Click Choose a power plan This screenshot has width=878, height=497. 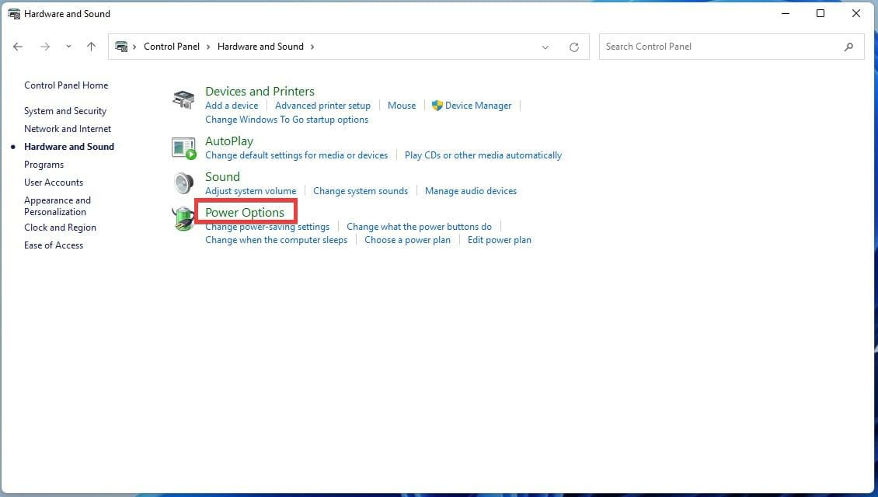(x=407, y=239)
